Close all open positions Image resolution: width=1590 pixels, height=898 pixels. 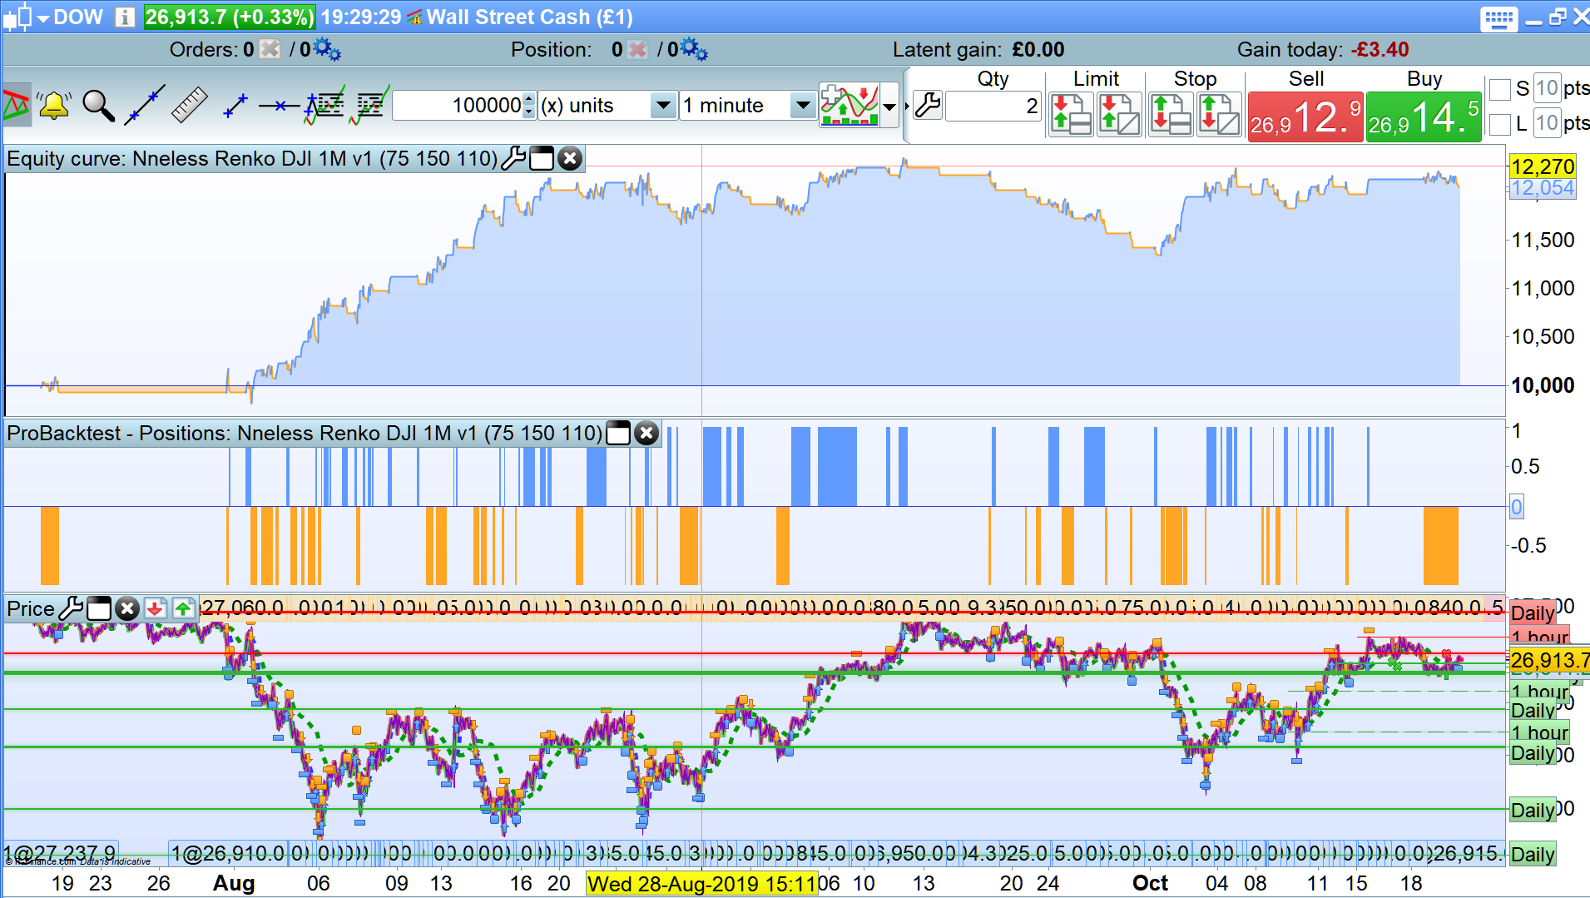coord(637,49)
